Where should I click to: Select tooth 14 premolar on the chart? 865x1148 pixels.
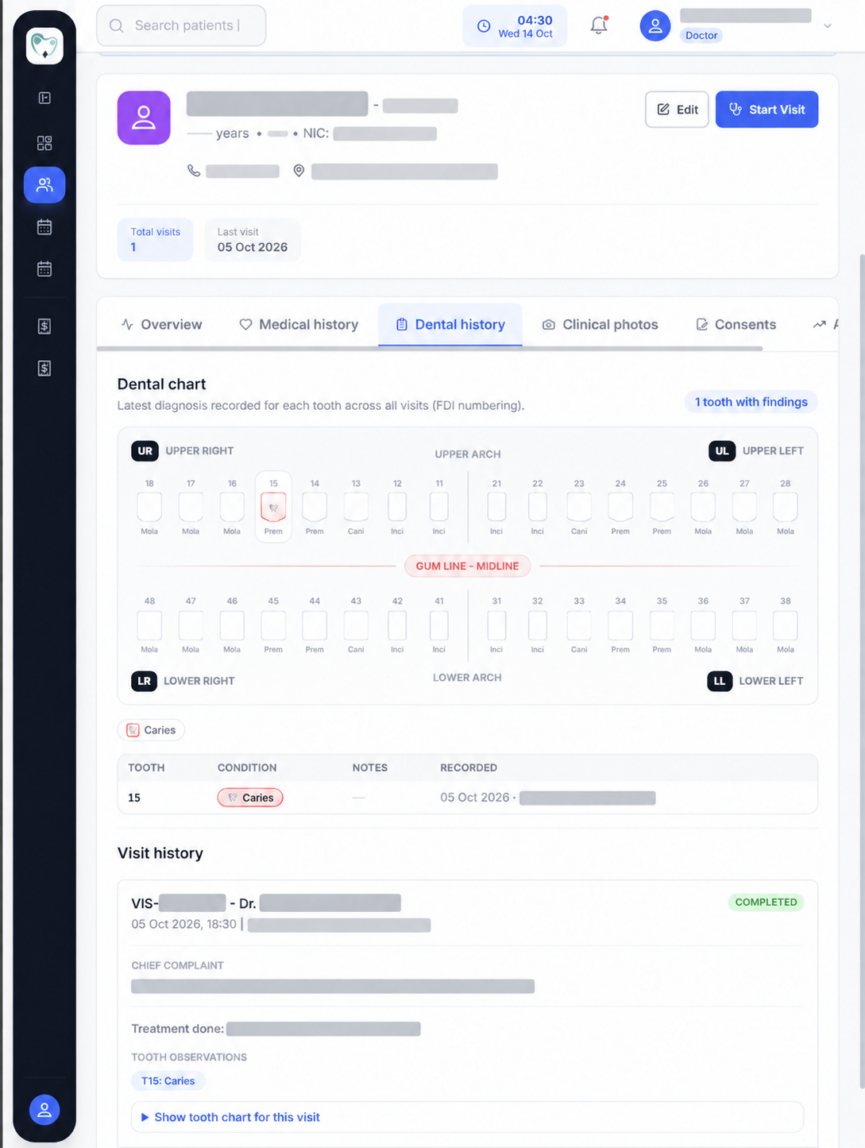(x=315, y=507)
